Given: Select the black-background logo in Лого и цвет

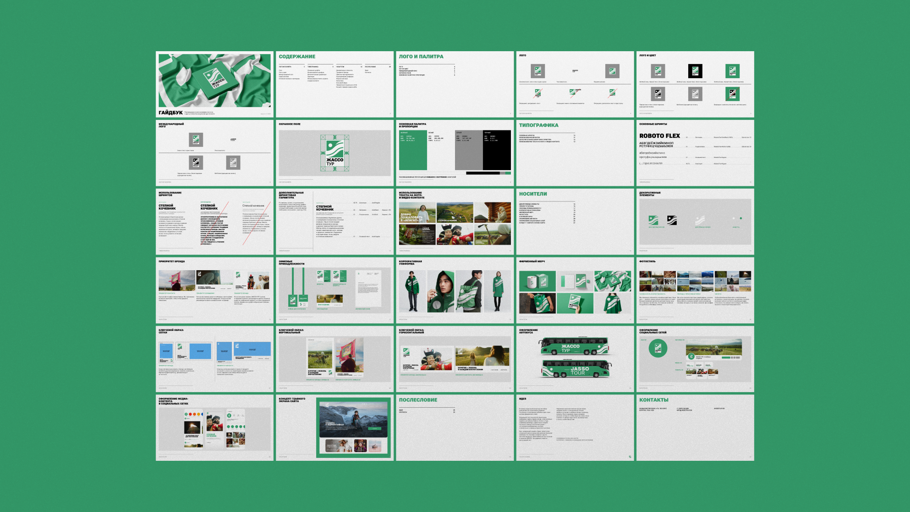Looking at the screenshot, I should (x=695, y=71).
